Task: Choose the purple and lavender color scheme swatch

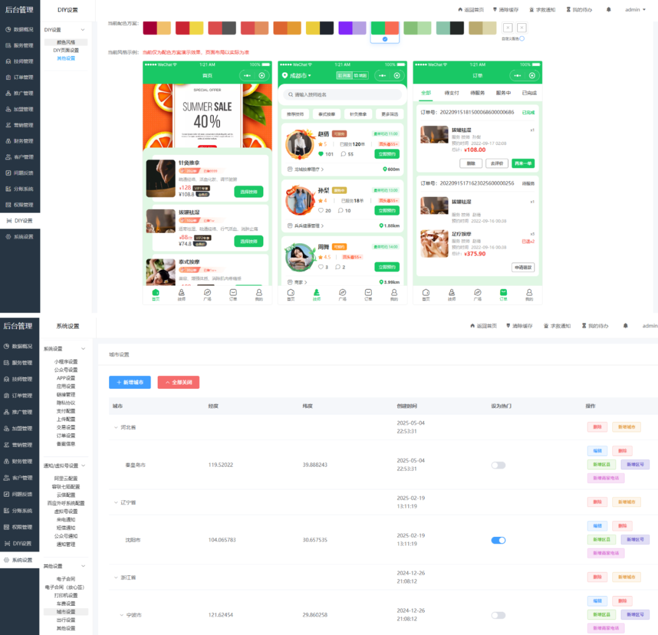Action: coord(352,28)
